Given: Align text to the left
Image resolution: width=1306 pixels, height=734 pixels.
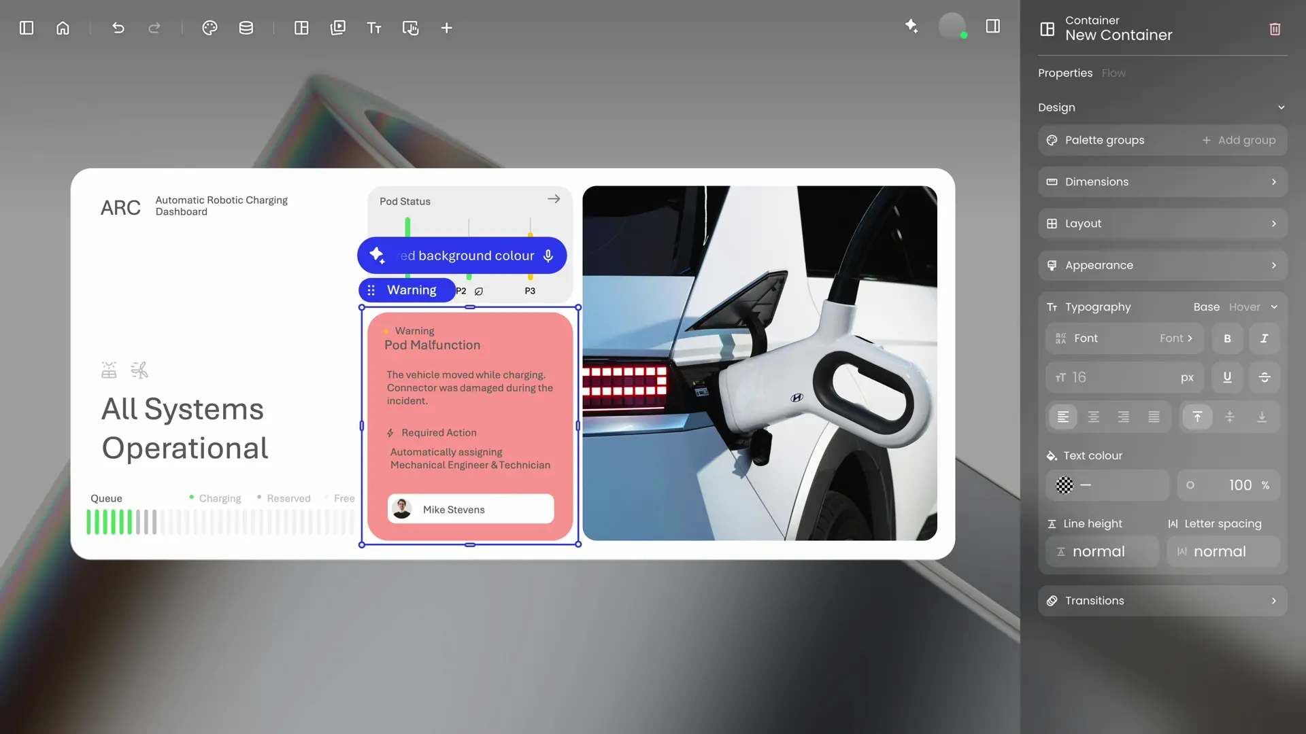Looking at the screenshot, I should click(1063, 417).
